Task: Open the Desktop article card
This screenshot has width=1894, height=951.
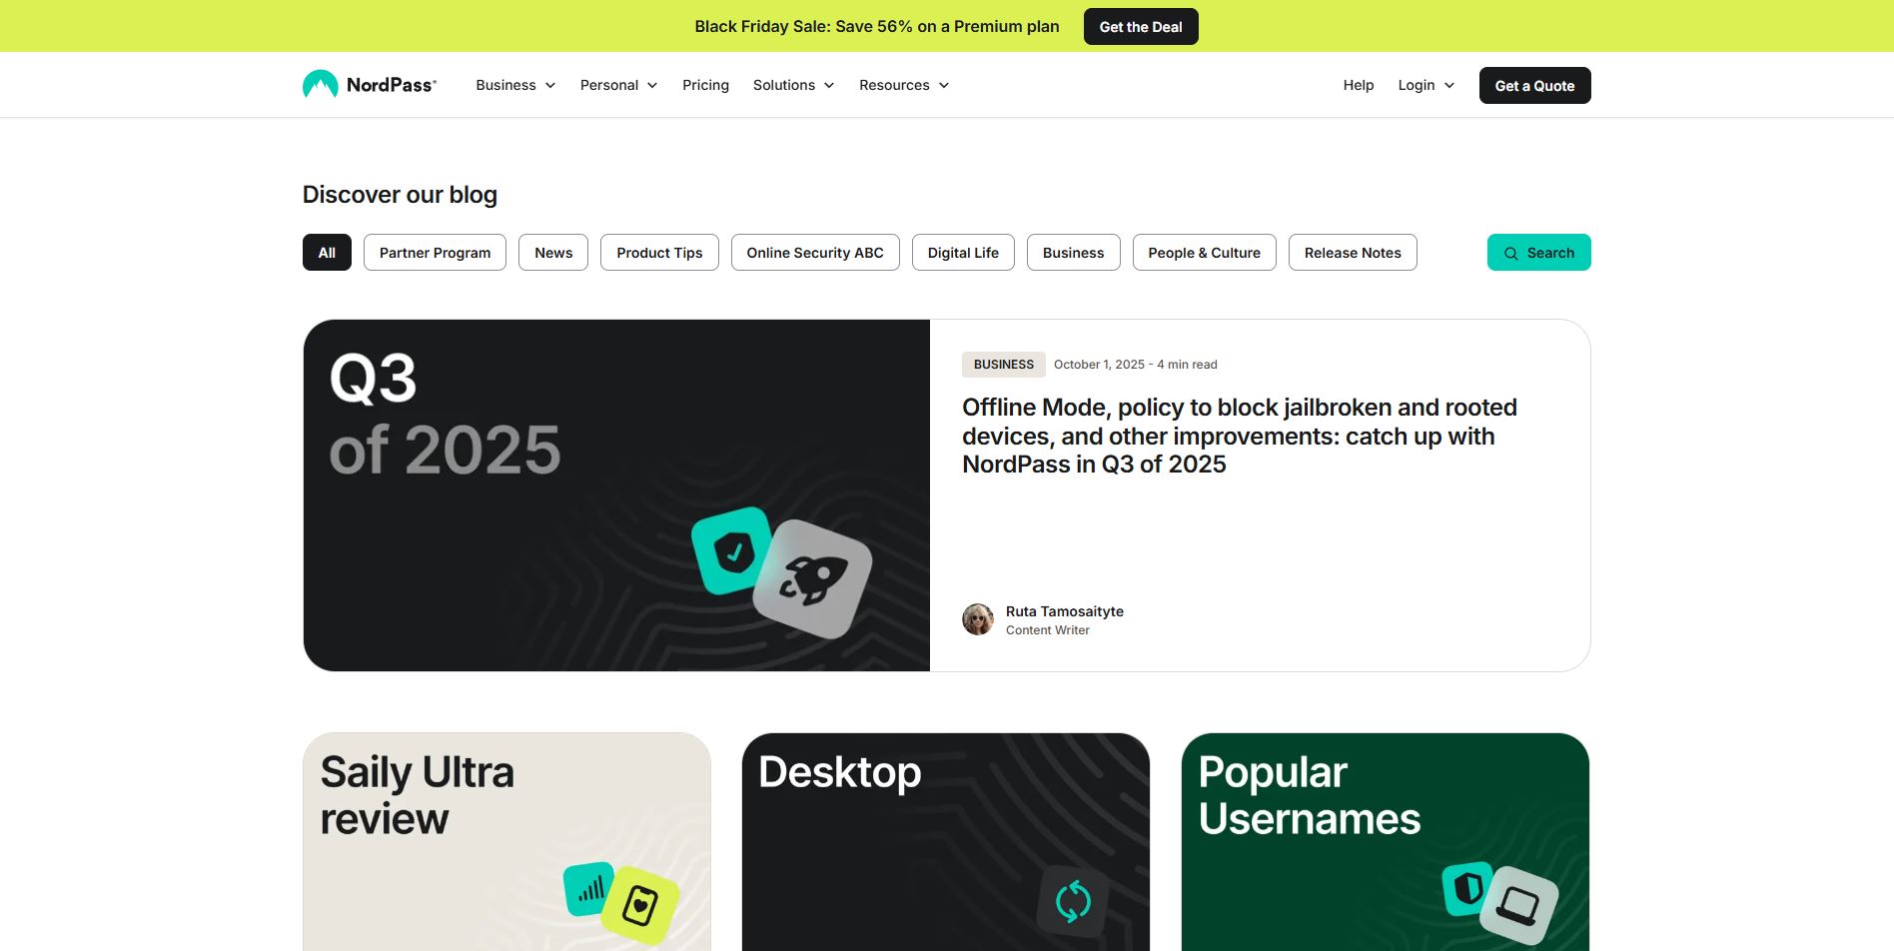Action: coord(946,842)
